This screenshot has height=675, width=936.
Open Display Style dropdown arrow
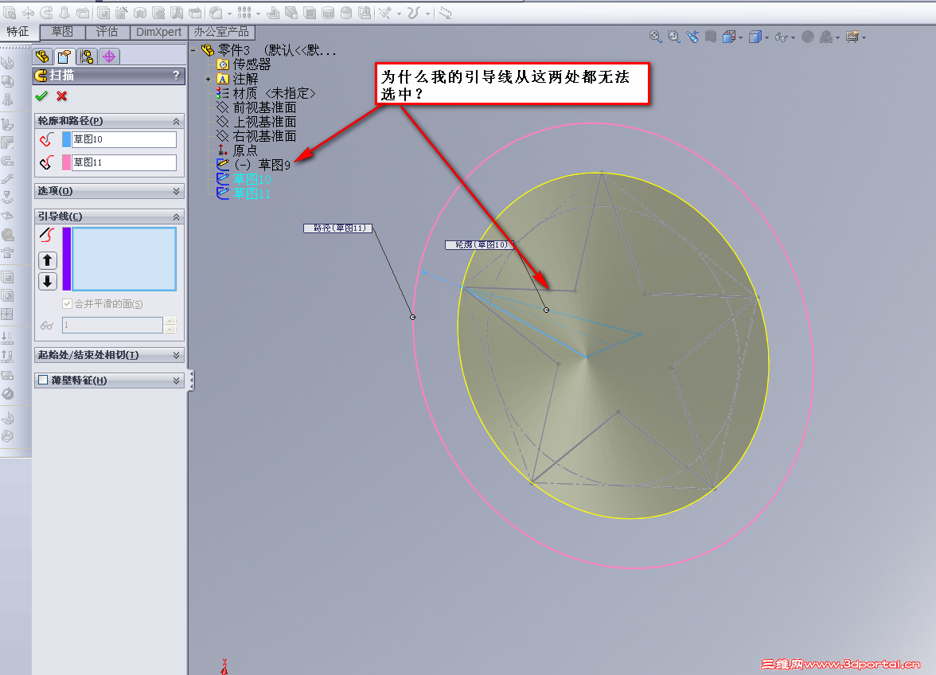[x=767, y=38]
